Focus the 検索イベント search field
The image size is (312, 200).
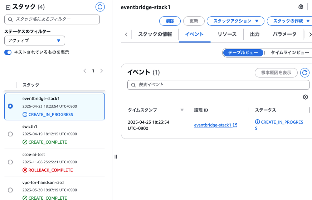[218, 85]
